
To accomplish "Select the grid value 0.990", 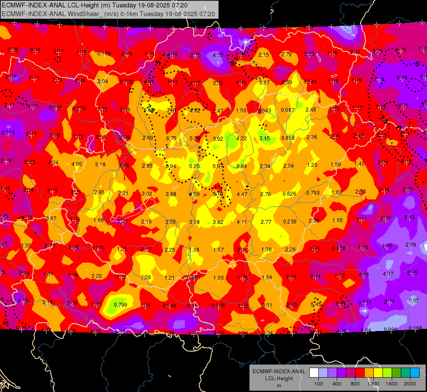I will click(390, 329).
